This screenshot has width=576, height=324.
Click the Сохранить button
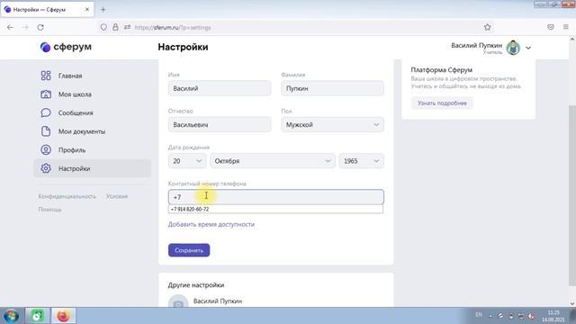189,250
